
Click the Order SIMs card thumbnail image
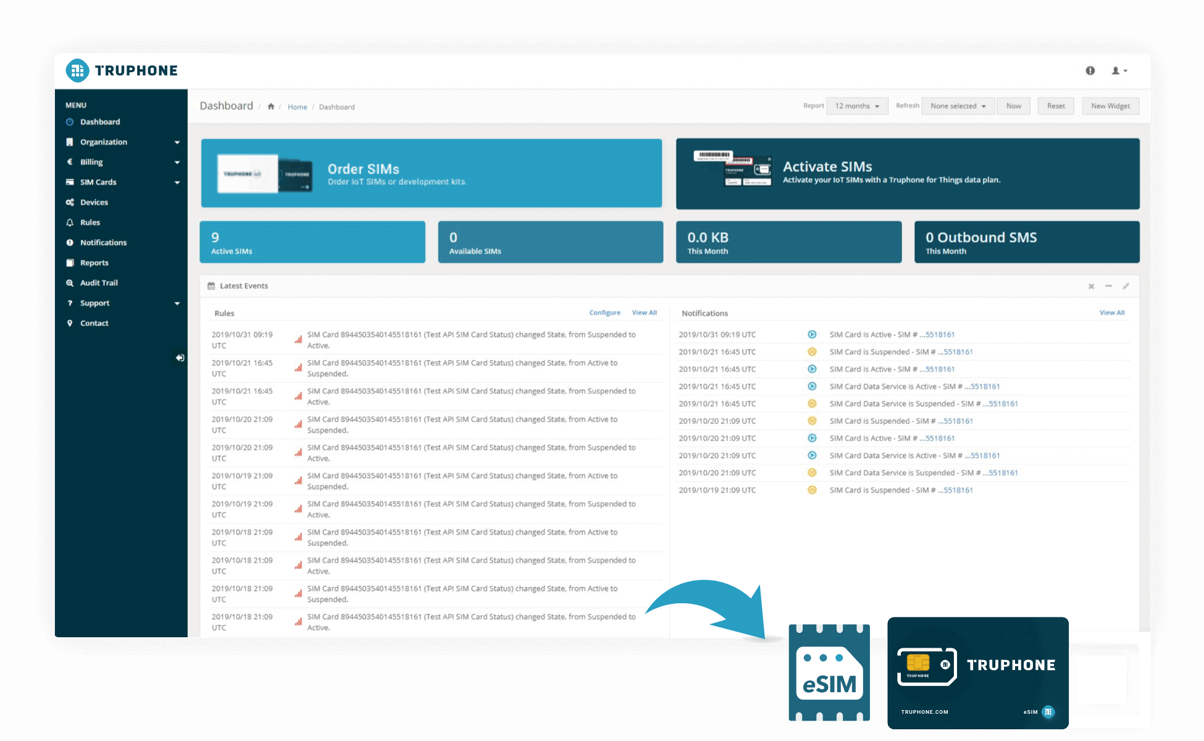tap(265, 174)
